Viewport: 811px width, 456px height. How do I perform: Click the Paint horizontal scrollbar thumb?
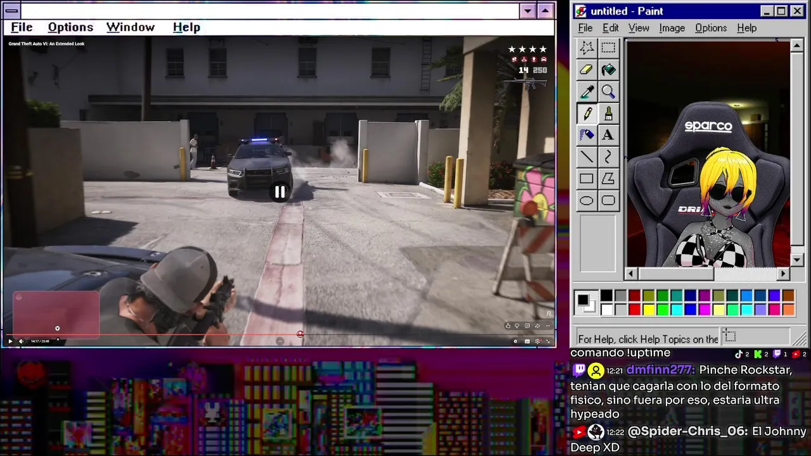tap(676, 274)
